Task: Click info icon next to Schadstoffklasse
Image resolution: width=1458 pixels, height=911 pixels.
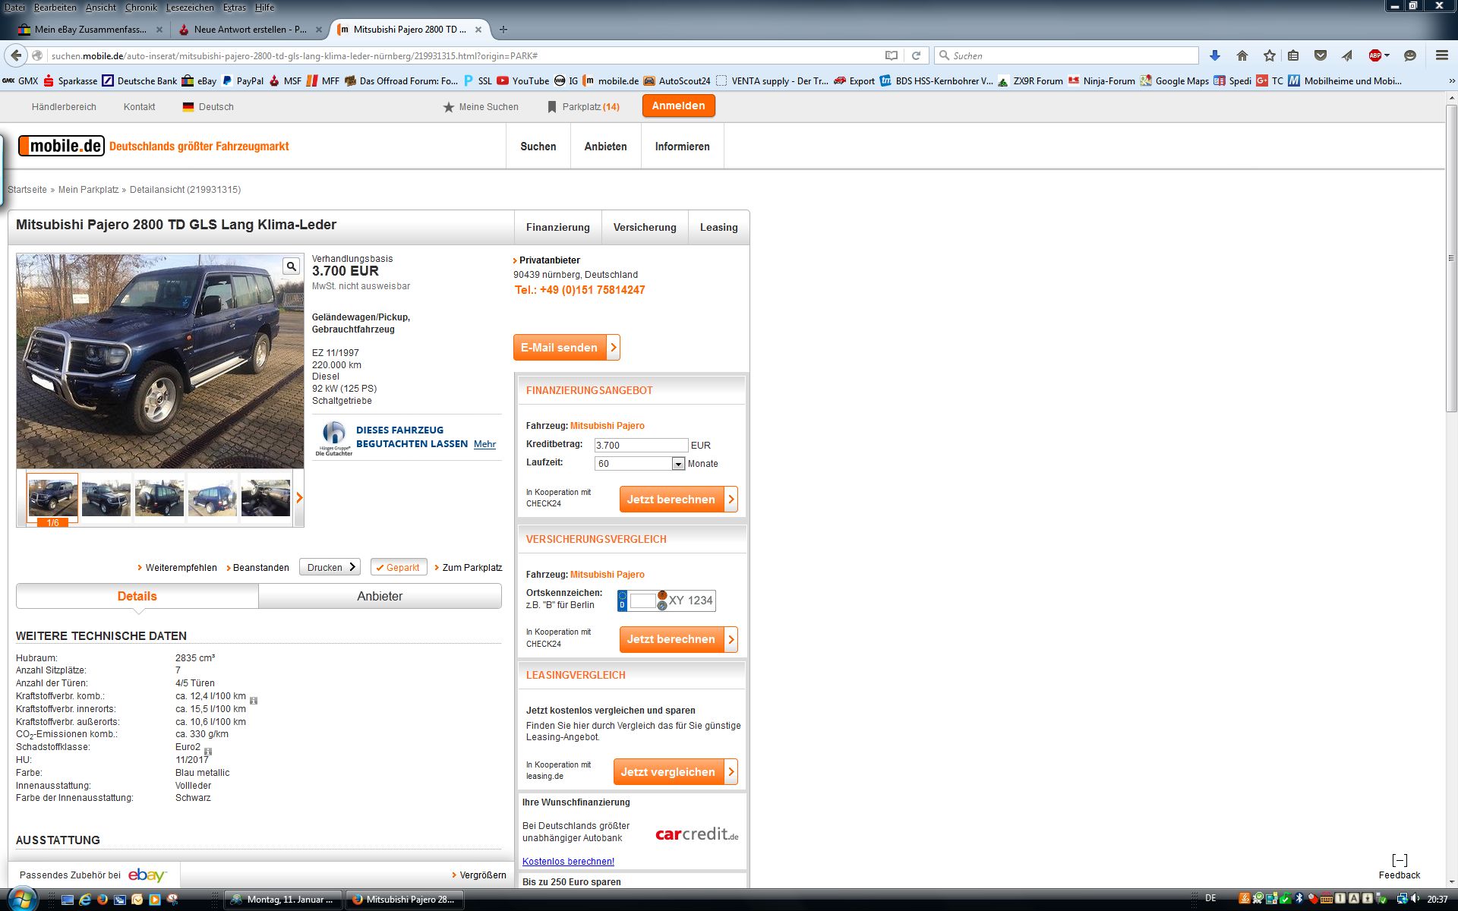Action: pyautogui.click(x=208, y=752)
